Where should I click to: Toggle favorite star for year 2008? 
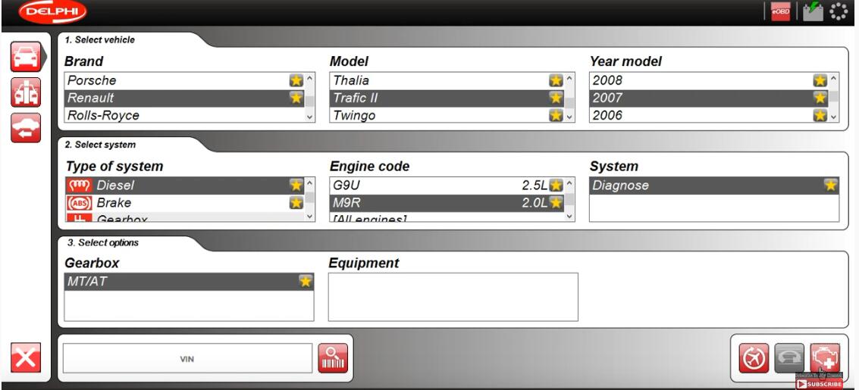pyautogui.click(x=820, y=80)
